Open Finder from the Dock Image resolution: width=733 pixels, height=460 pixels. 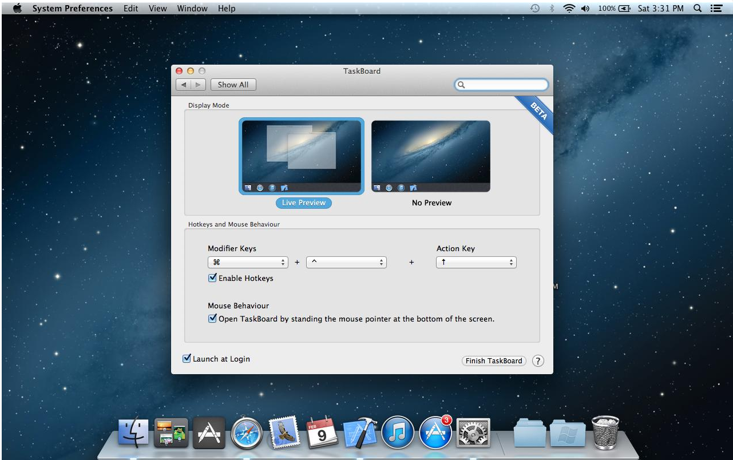coord(133,433)
